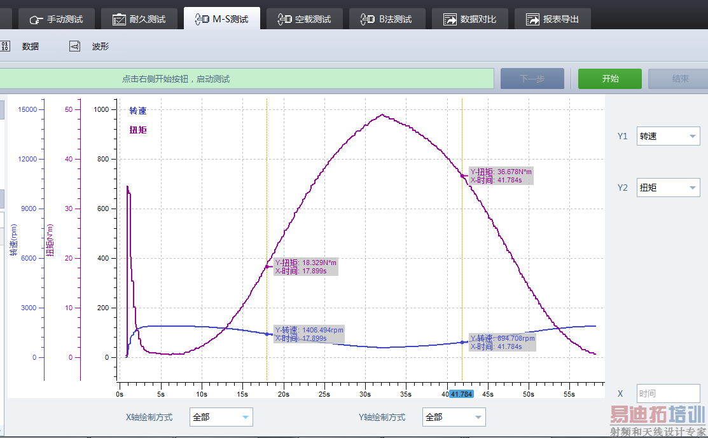Click the 扭矩 legend label in chart

point(138,130)
